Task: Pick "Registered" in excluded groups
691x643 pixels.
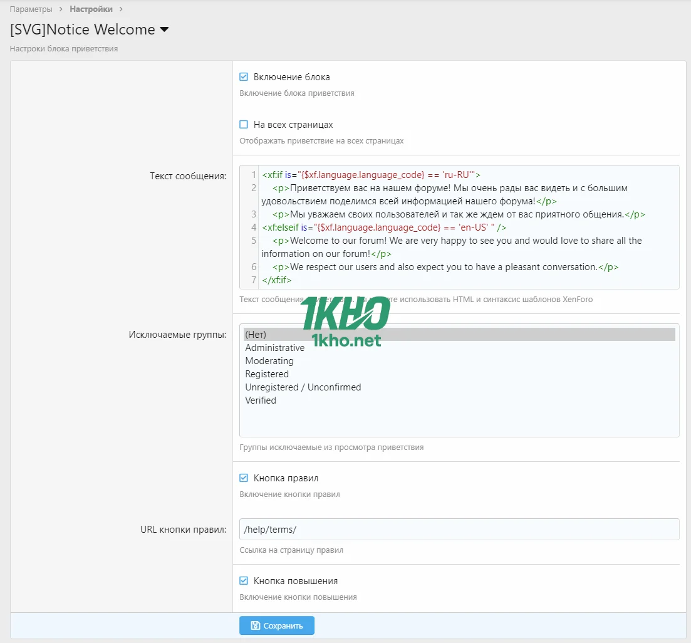Action: click(x=267, y=374)
